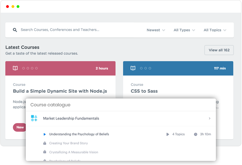Screen dimensions: 242x165
Task: Click the book icon on the red Node.js card
Action: [x=15, y=68]
